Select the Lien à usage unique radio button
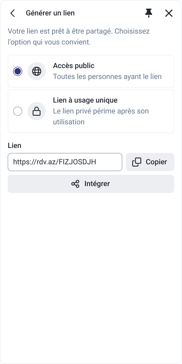182x364 pixels. 18,111
